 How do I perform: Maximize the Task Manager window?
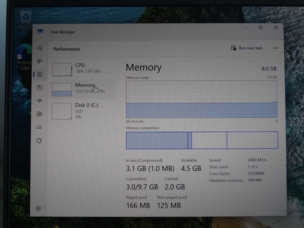coord(261,28)
